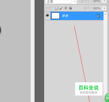
Task: Toggle lock image pixels brush icon
Action: [61, 8]
